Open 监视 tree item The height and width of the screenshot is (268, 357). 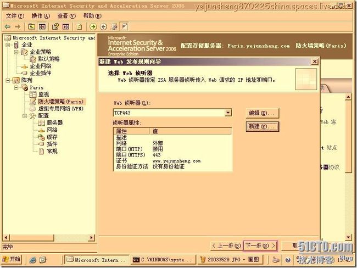click(43, 94)
